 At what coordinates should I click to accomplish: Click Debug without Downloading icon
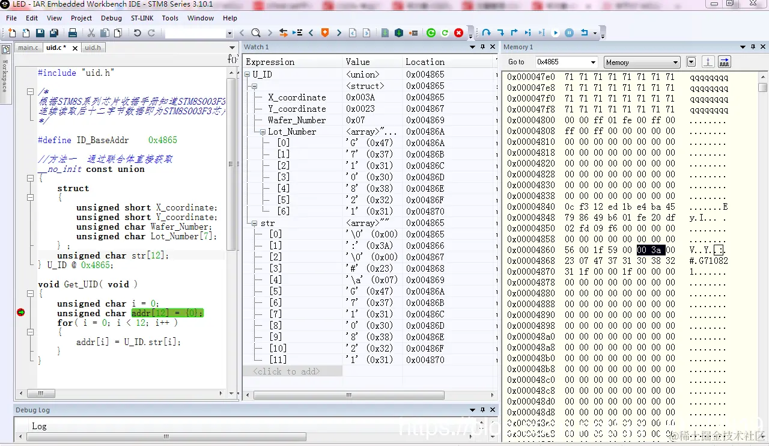(x=445, y=33)
